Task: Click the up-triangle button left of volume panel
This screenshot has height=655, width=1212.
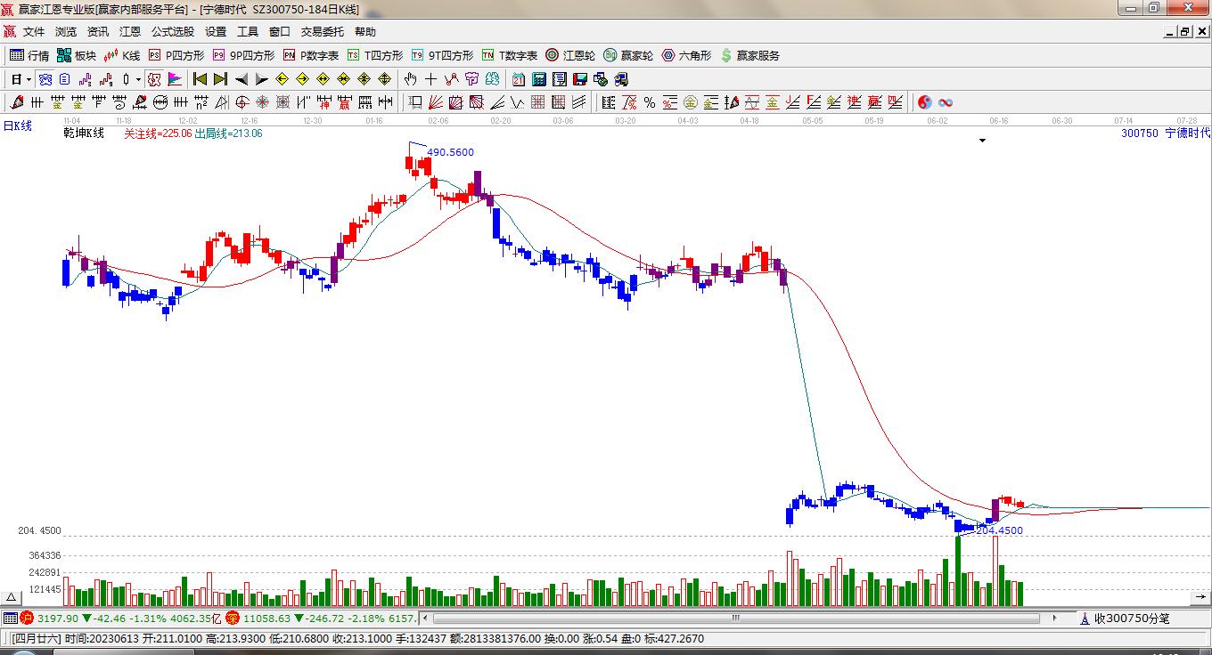Action: tap(12, 598)
